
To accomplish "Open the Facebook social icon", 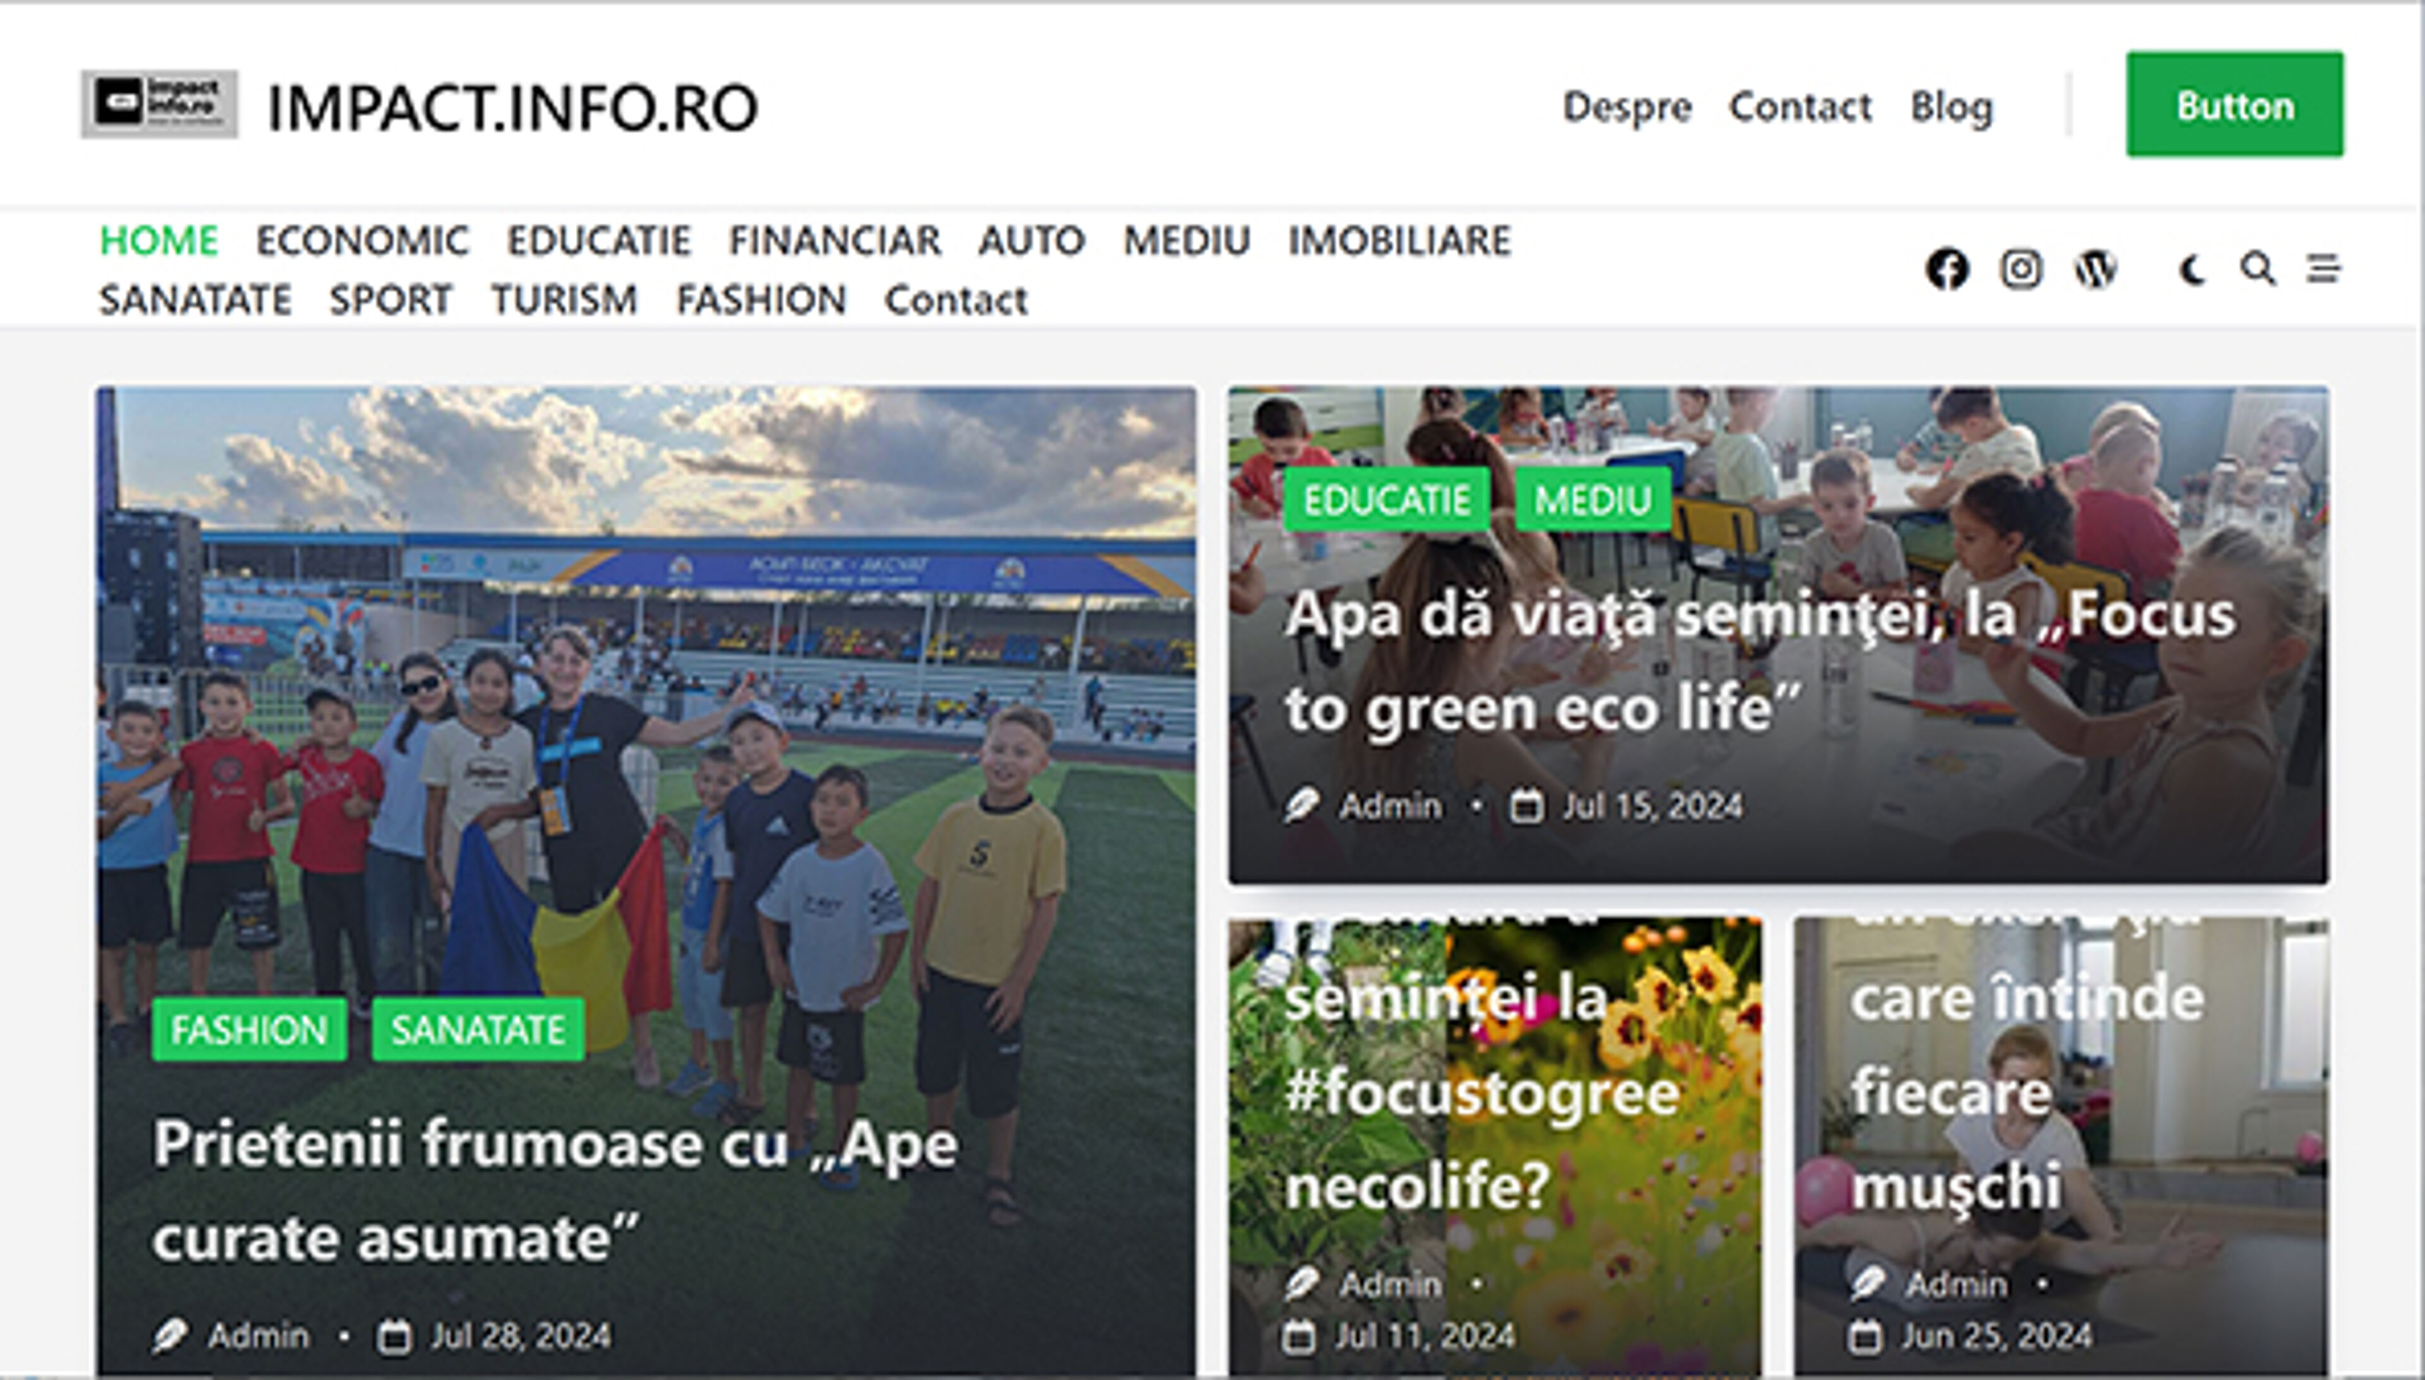I will coord(1947,269).
